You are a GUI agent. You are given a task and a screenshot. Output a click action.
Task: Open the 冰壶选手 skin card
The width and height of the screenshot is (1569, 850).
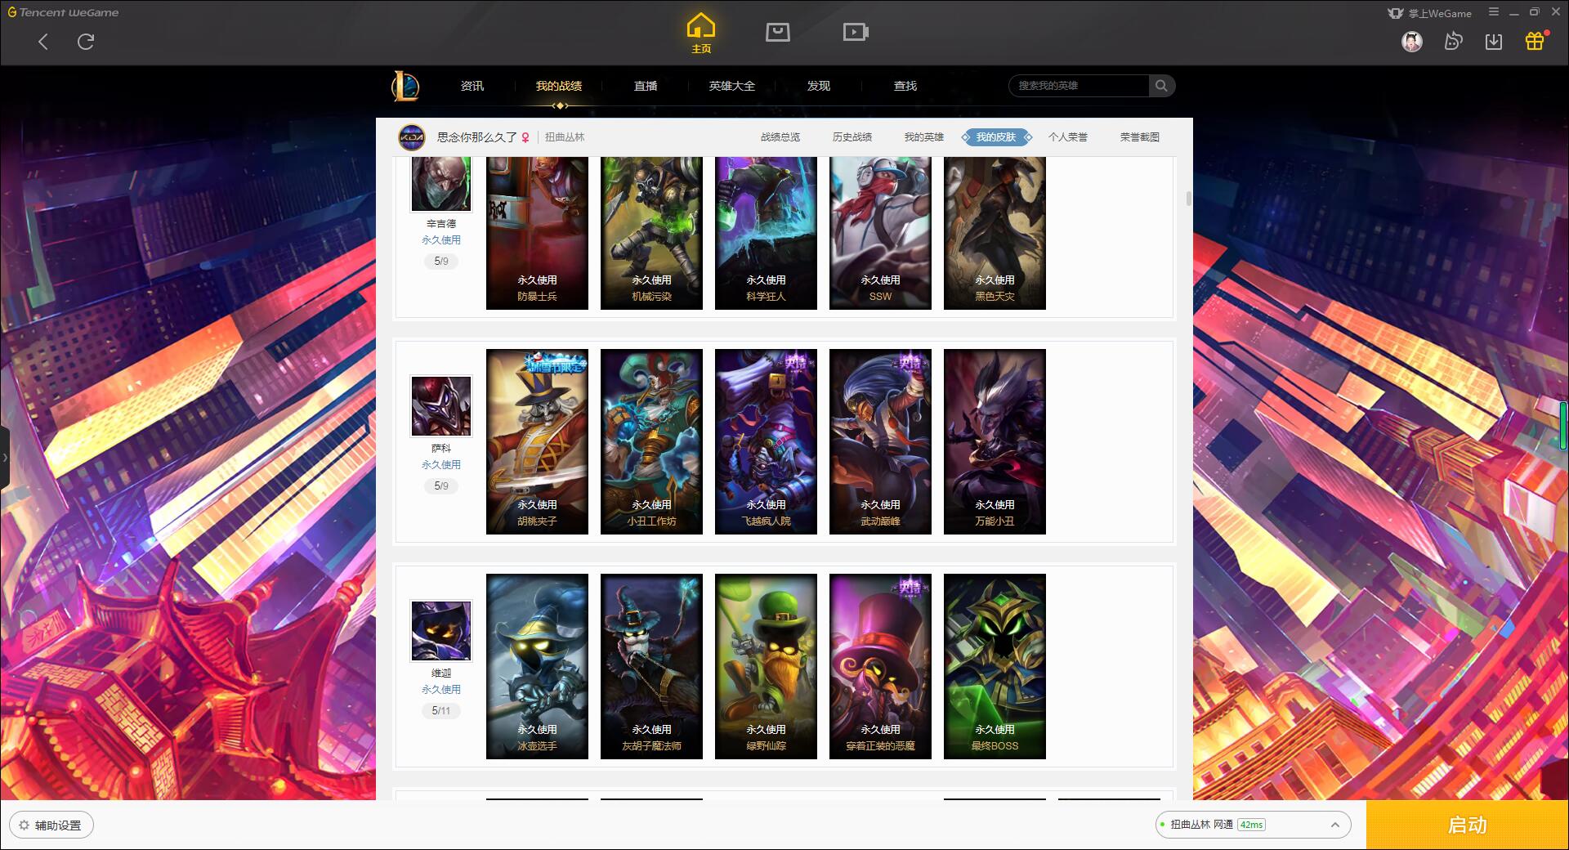(x=537, y=666)
